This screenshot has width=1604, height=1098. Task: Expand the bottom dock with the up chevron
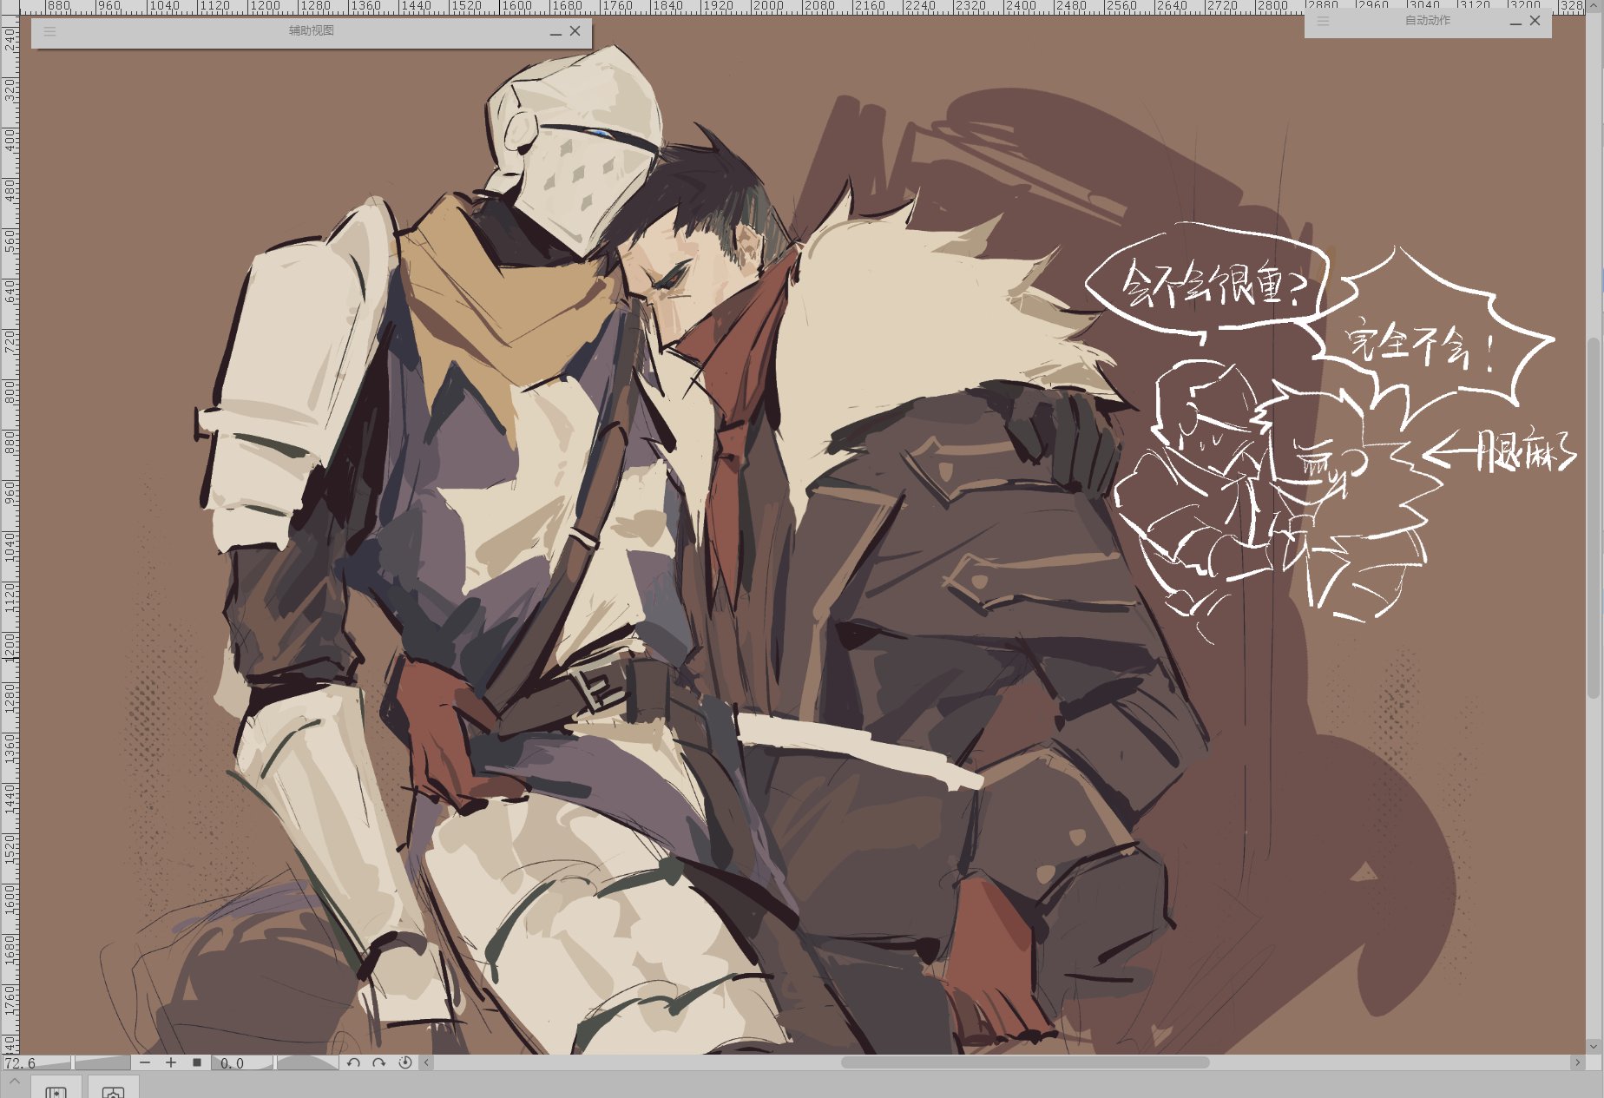coord(14,1082)
